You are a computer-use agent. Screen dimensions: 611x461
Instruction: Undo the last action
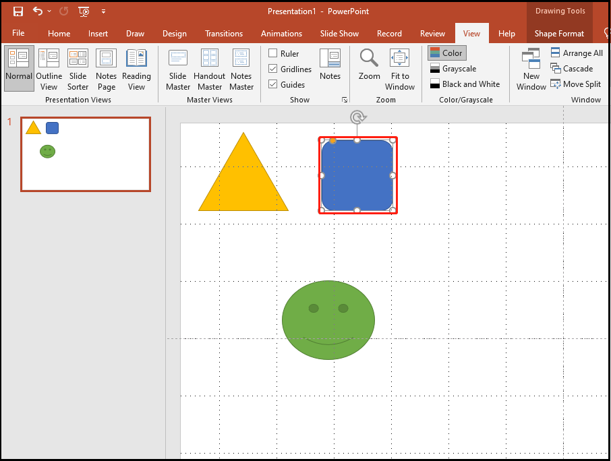coord(37,11)
